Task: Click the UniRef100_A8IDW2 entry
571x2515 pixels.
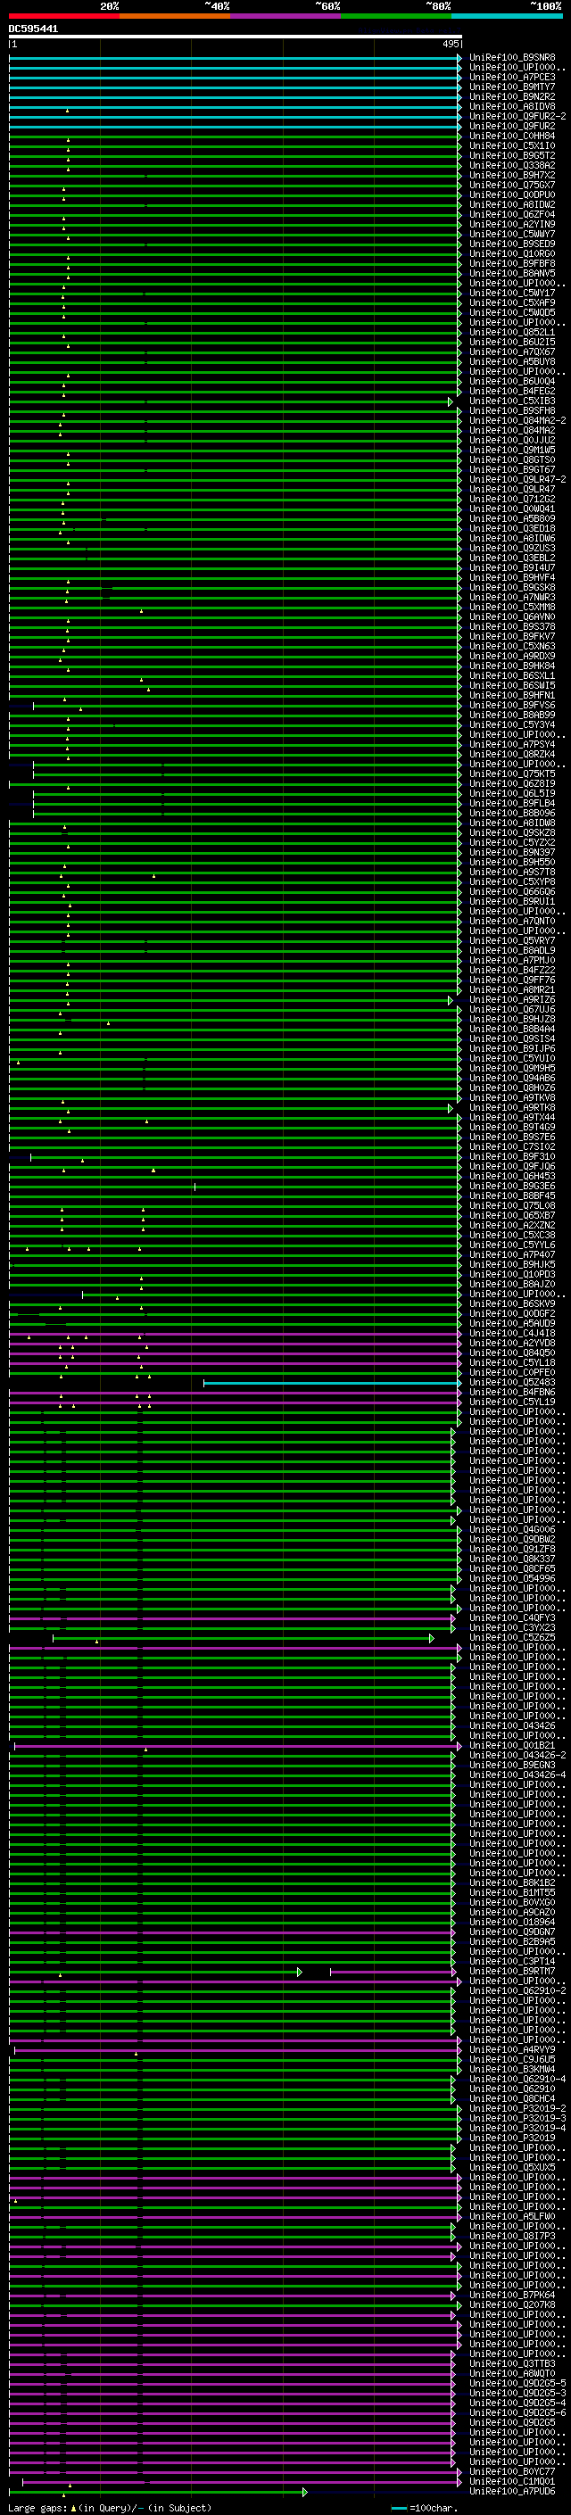Action: click(512, 205)
